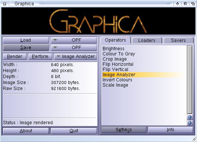This screenshot has width=197, height=142.
Task: Click the window close gadget in title bar
Action: pos(4,4)
